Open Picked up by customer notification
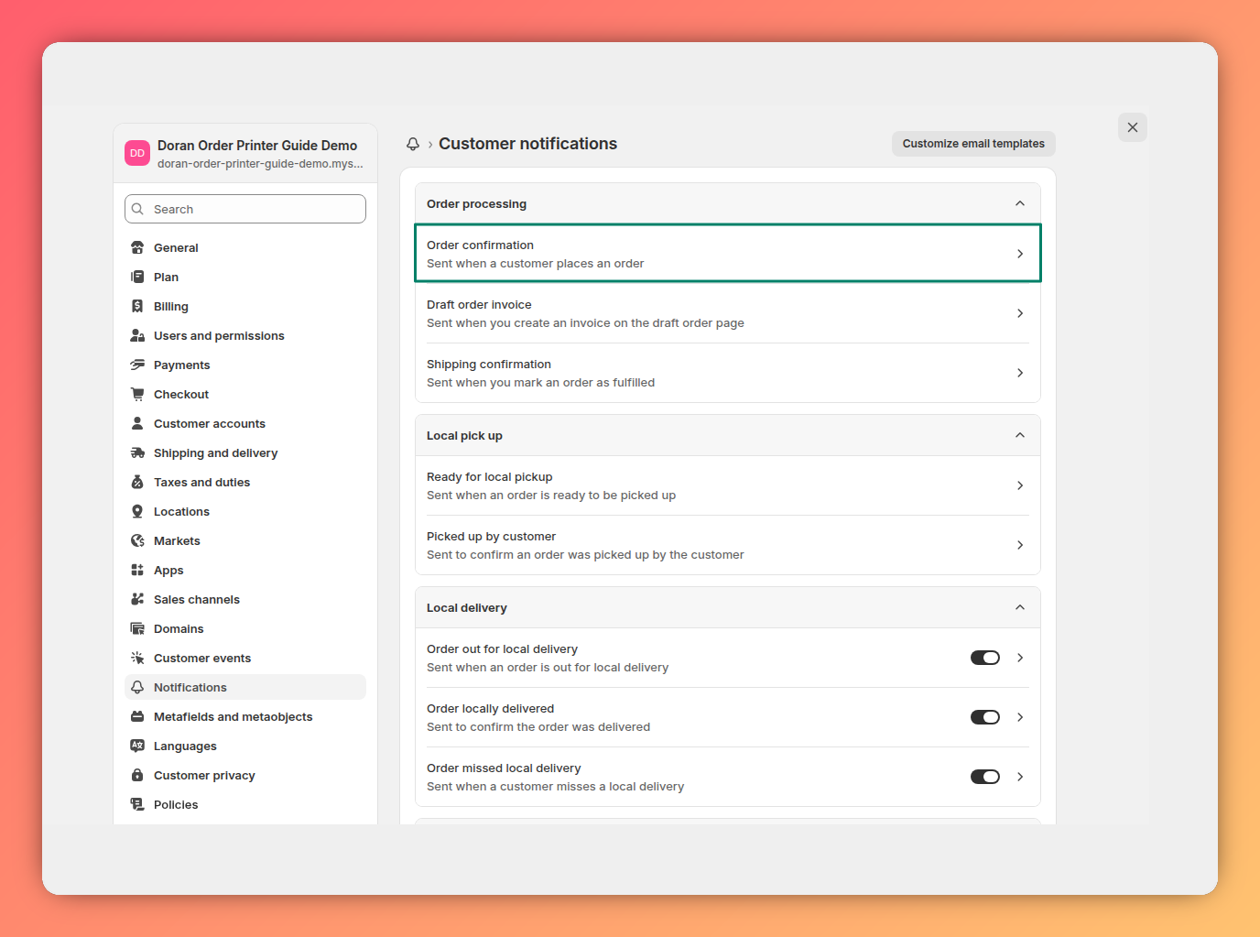The image size is (1260, 937). (x=728, y=545)
